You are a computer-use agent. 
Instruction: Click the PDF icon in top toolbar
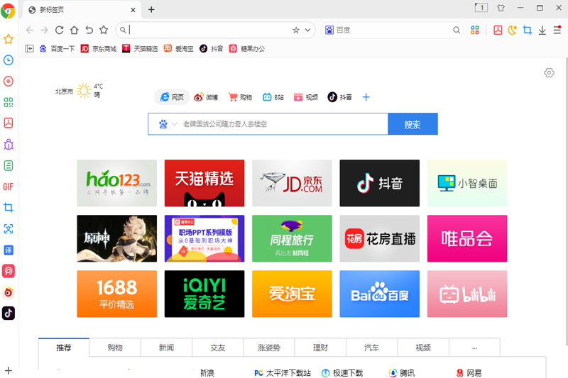tap(498, 30)
